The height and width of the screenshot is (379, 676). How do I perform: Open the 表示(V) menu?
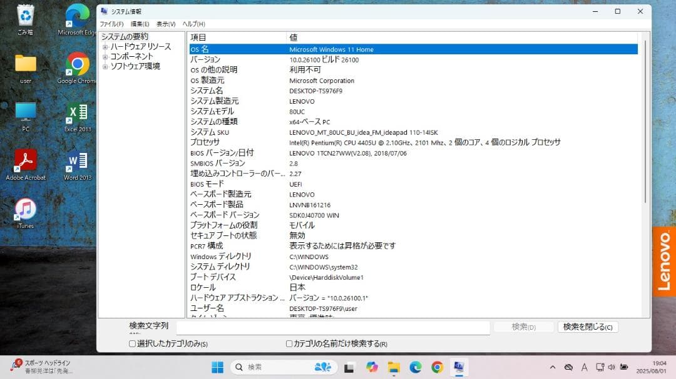coord(165,24)
